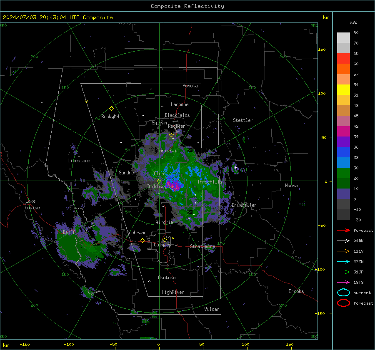Click the Lacombe city label
This screenshot has height=350, width=375.
(x=180, y=104)
